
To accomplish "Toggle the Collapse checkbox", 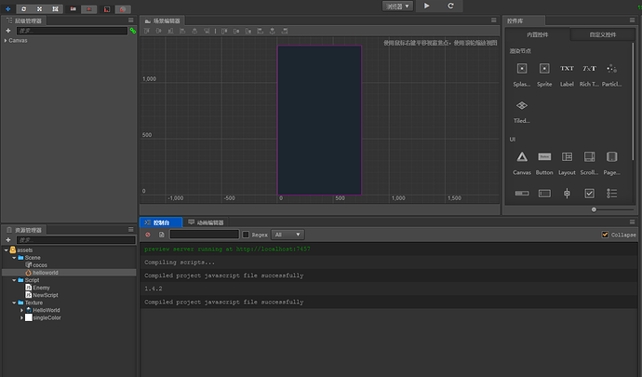I will 605,235.
